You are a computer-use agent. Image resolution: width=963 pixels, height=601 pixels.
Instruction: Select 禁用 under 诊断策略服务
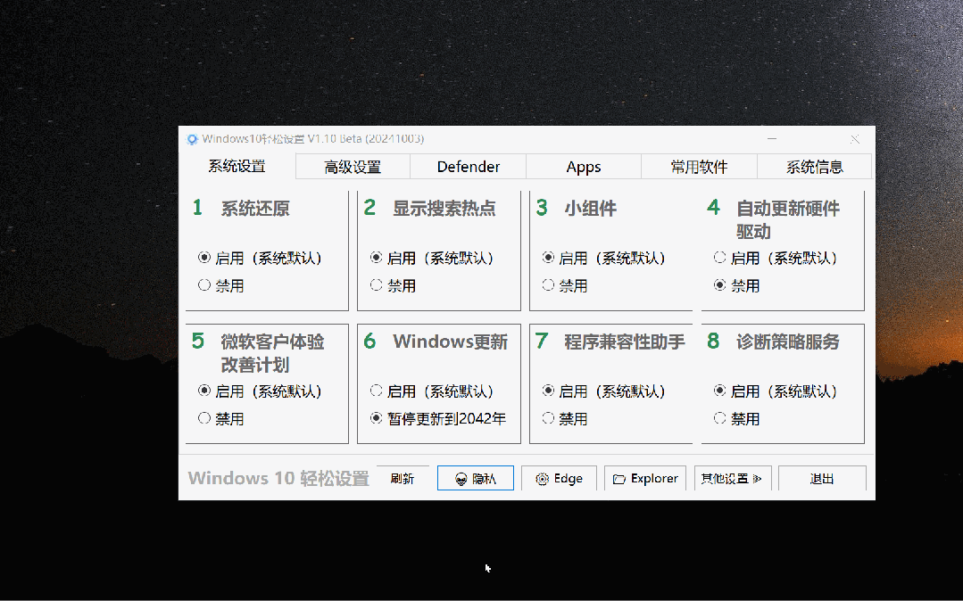pos(737,419)
